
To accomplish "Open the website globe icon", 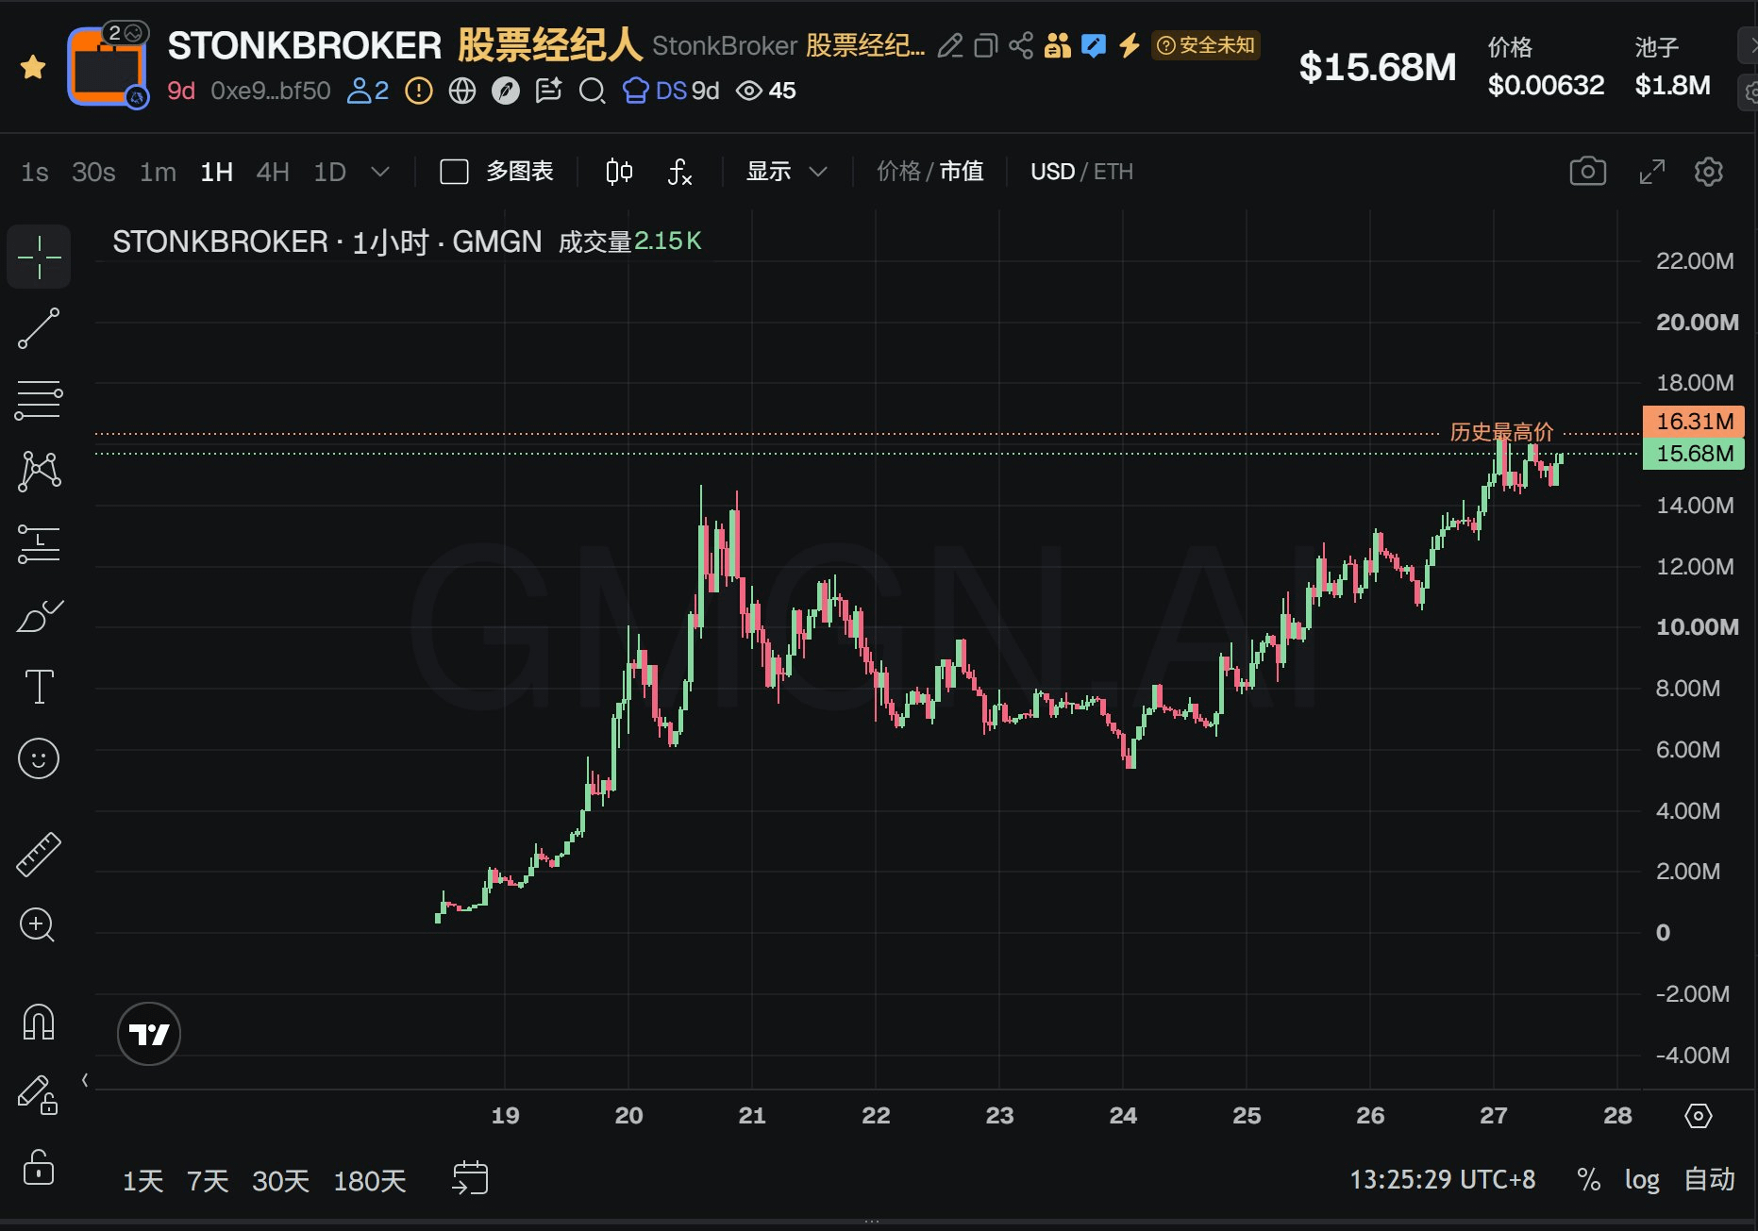I will coord(462,91).
